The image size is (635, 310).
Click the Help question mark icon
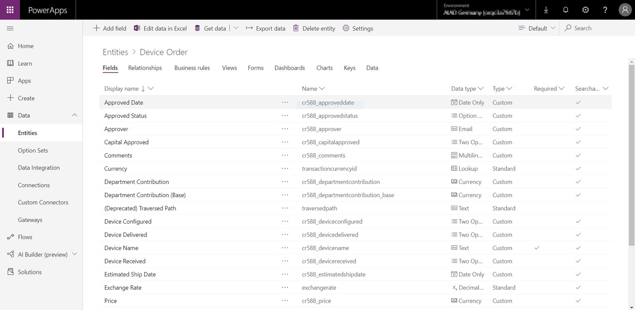(x=605, y=10)
